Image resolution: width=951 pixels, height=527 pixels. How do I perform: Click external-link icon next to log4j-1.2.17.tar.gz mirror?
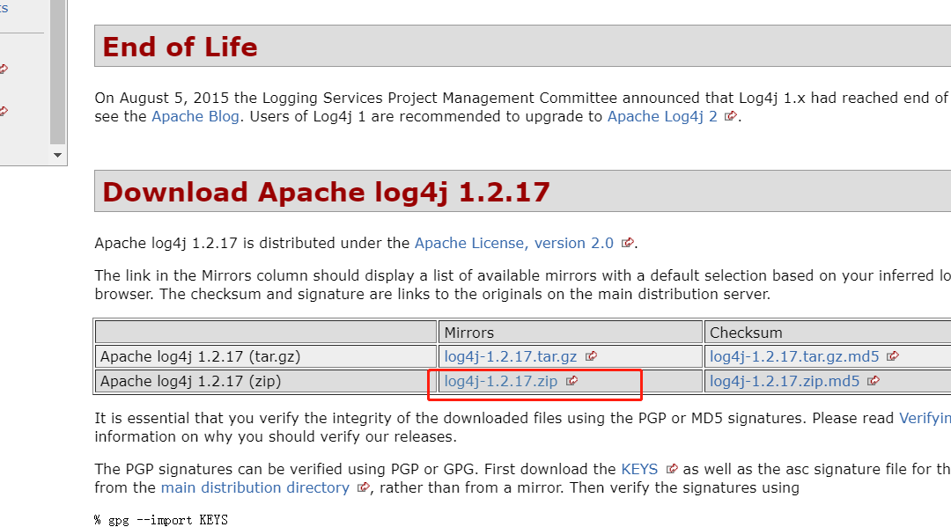[x=592, y=356]
